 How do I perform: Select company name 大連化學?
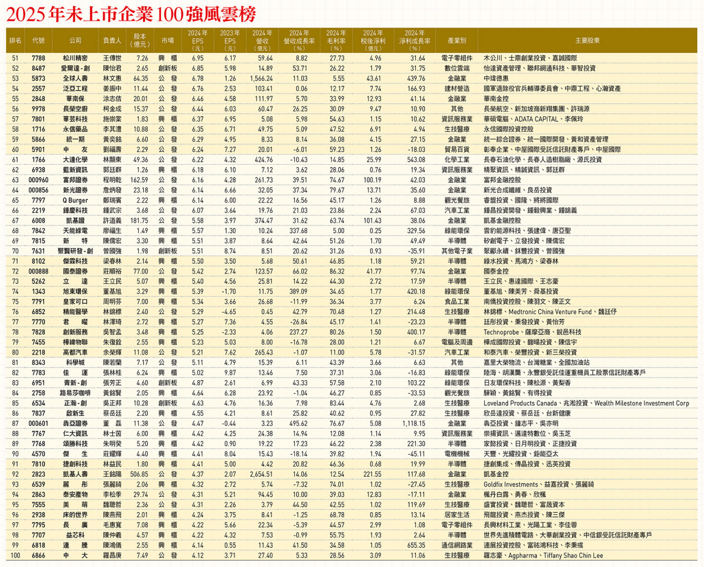[75, 160]
